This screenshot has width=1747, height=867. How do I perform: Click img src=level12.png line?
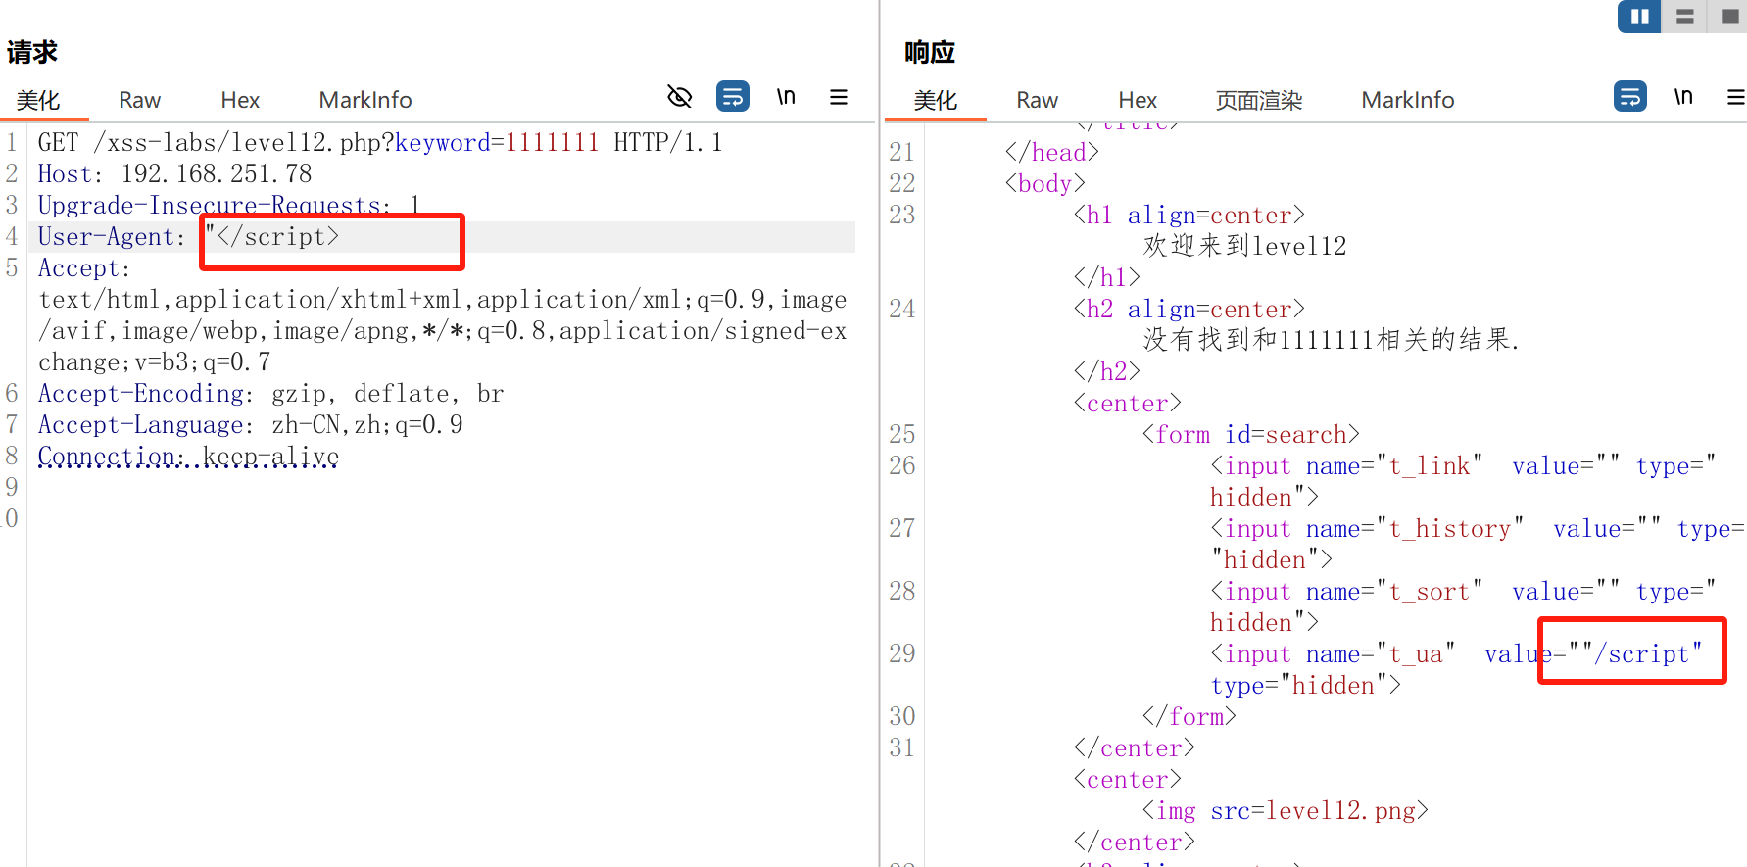[1285, 811]
